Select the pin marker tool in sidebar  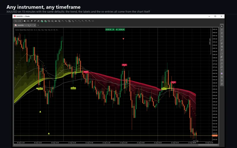click(222, 50)
